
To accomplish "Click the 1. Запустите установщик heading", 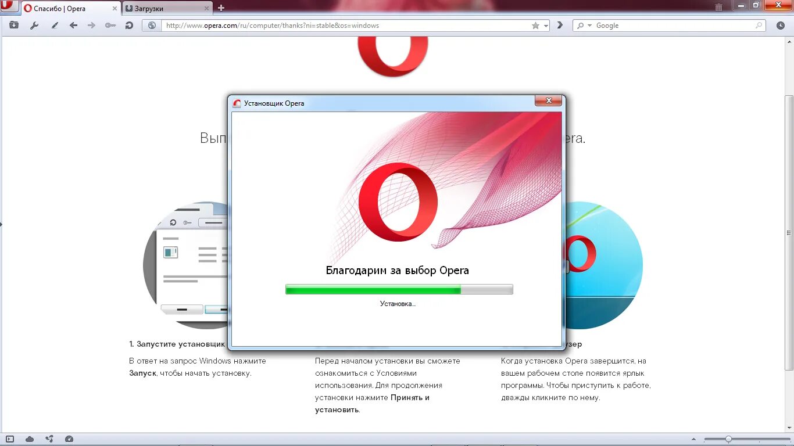I will pos(177,344).
